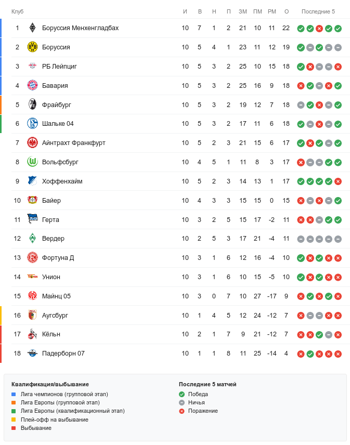Click the Wolfsburg green W logo
Viewport: 350px width, 445px height.
coord(33,162)
